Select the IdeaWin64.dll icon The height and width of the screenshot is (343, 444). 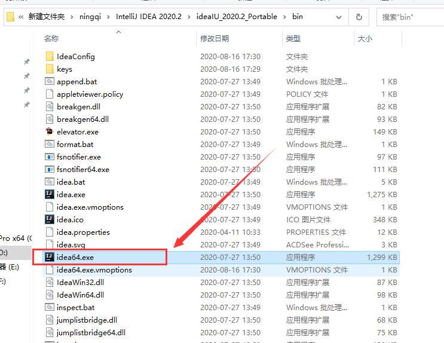(x=50, y=295)
